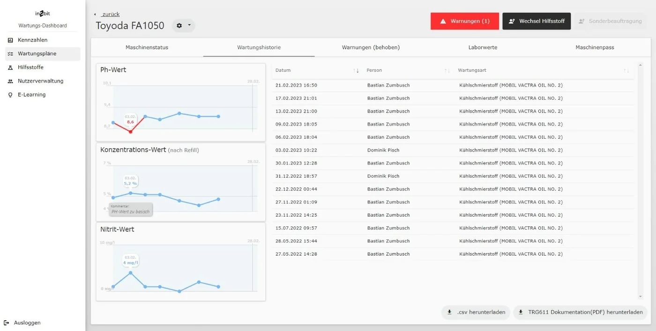Click the gear settings icon beside Toyoda FA1050
This screenshot has height=331, width=656.
(x=179, y=25)
